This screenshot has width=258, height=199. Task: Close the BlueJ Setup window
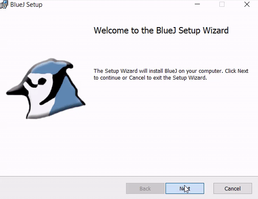point(247,5)
